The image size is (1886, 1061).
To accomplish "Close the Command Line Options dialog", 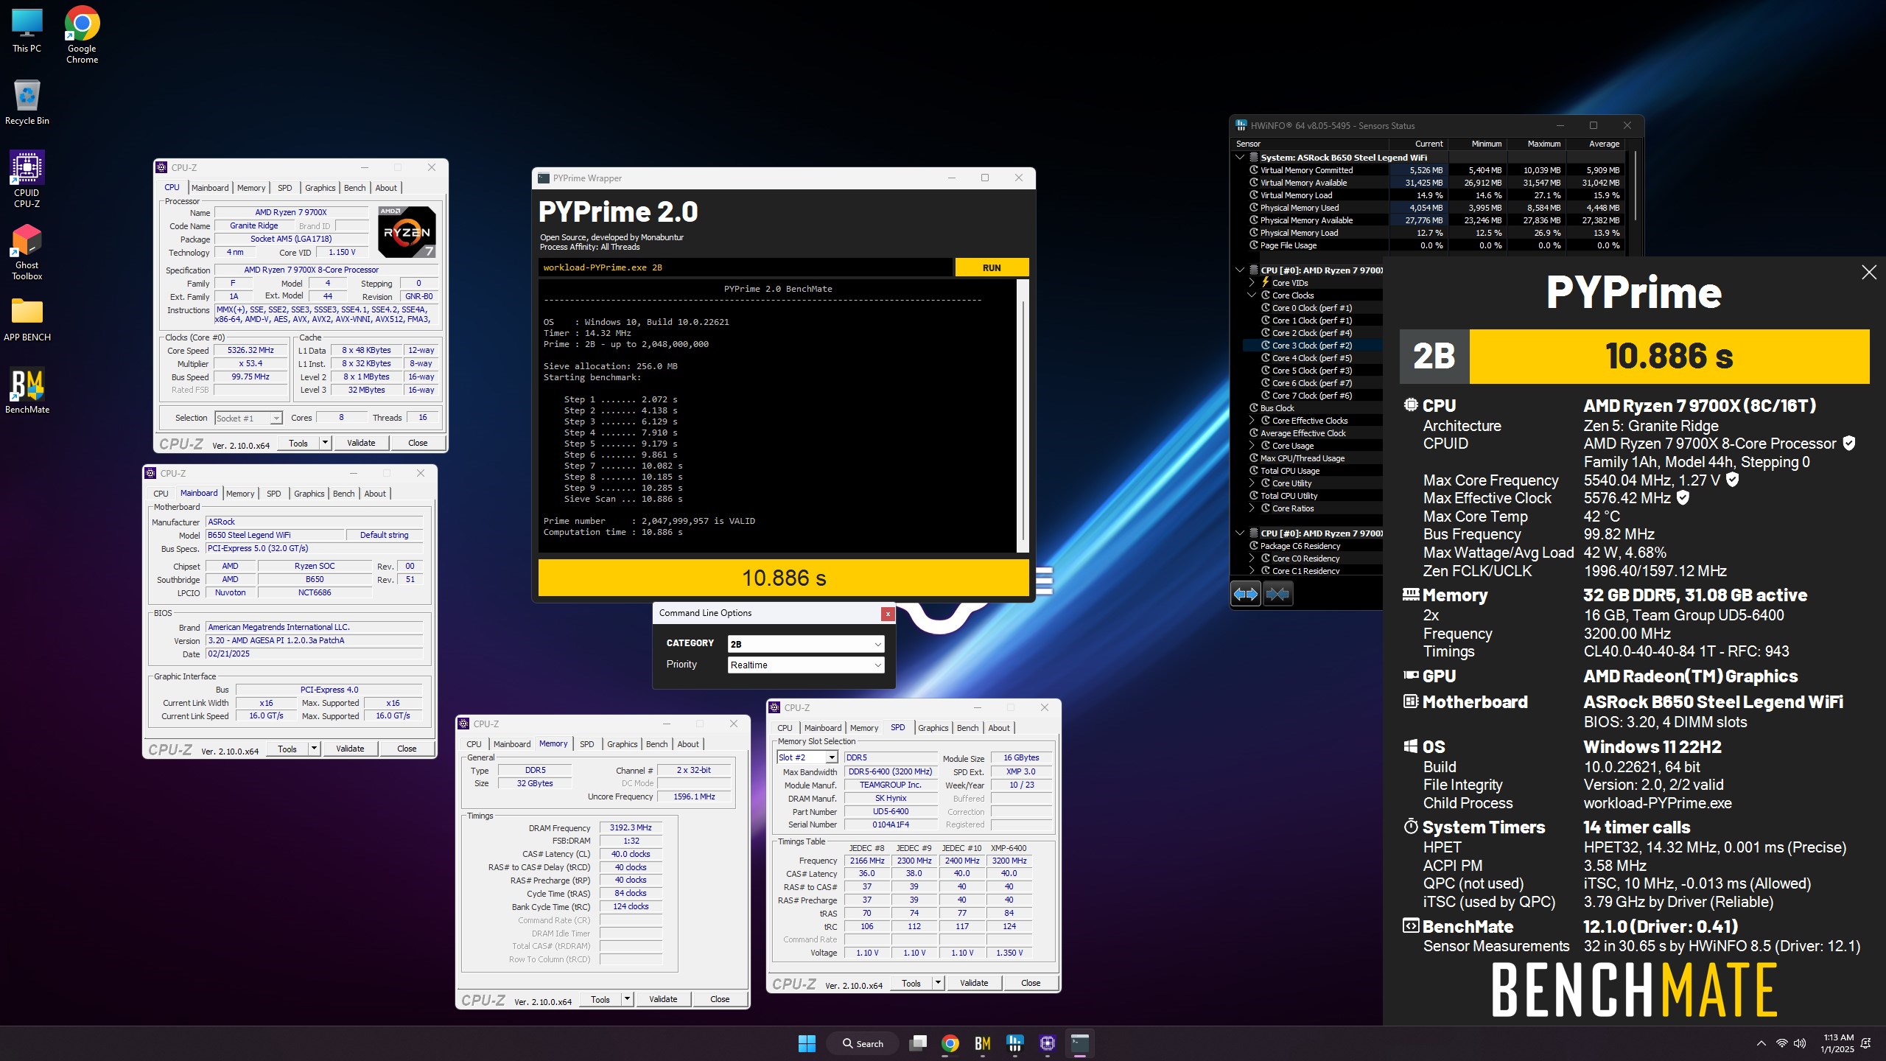I will pos(888,614).
